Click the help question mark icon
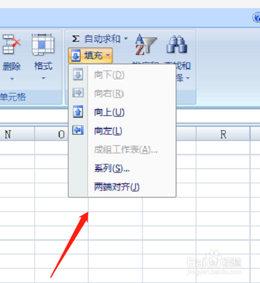Image resolution: width=260 pixels, height=283 pixels. click(257, 17)
